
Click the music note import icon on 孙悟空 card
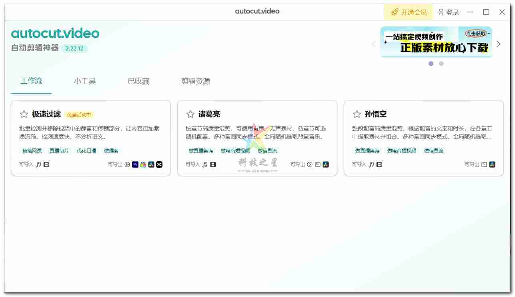pyautogui.click(x=371, y=164)
